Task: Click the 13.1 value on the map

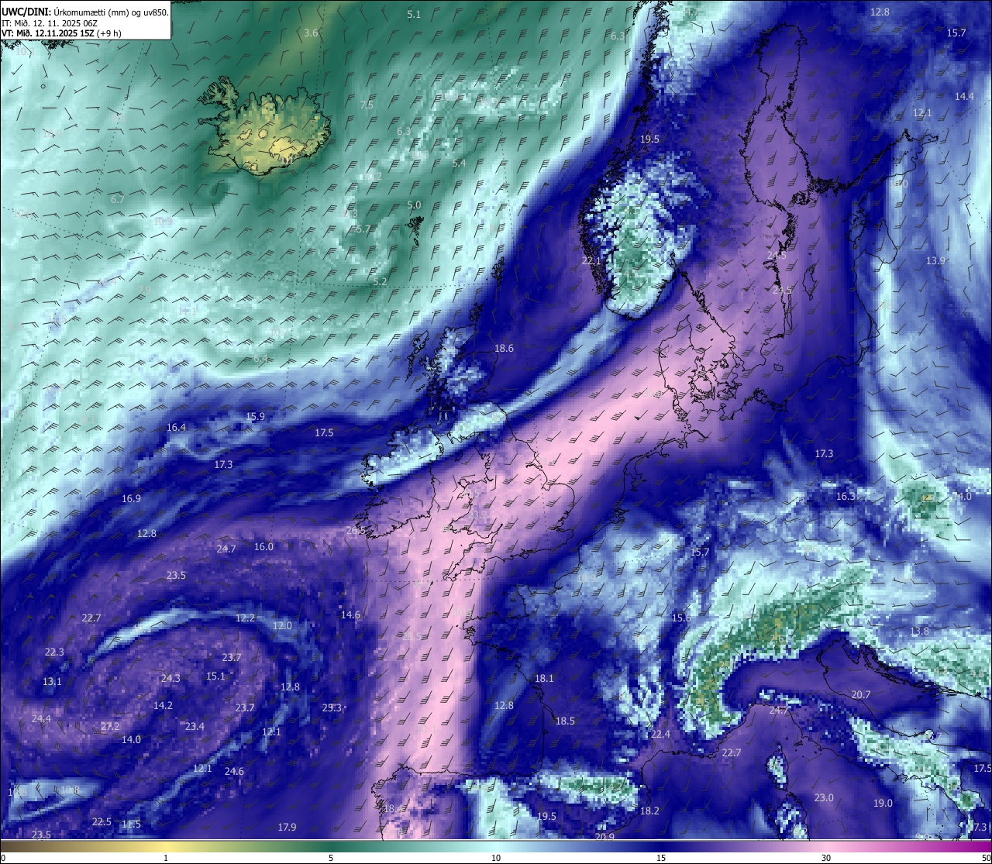Action: pyautogui.click(x=52, y=682)
